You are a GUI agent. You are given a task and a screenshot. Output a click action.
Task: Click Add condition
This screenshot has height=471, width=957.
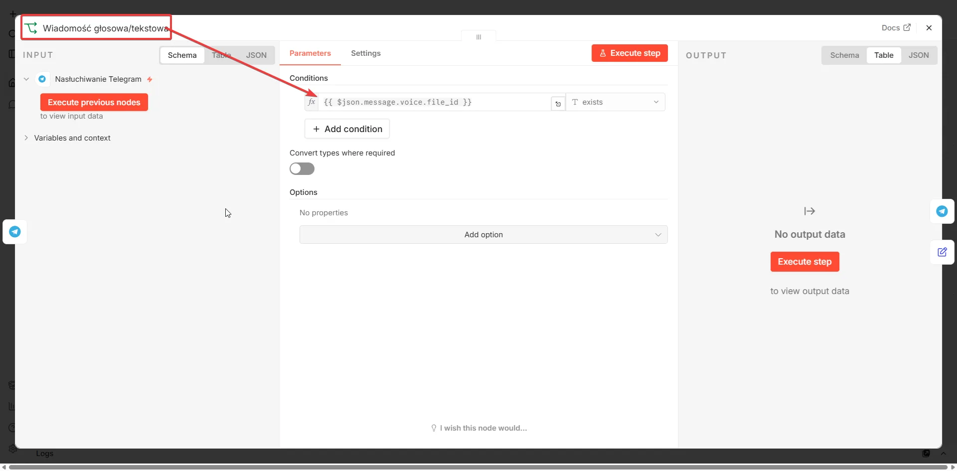(347, 129)
